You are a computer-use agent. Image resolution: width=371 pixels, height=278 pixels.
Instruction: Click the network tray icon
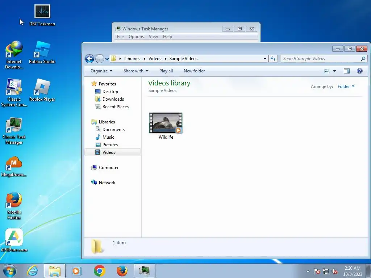coord(326,271)
